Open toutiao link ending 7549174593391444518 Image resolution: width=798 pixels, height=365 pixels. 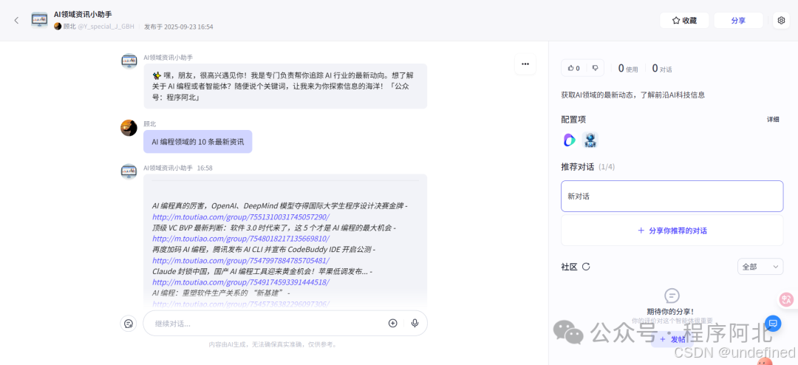click(241, 282)
